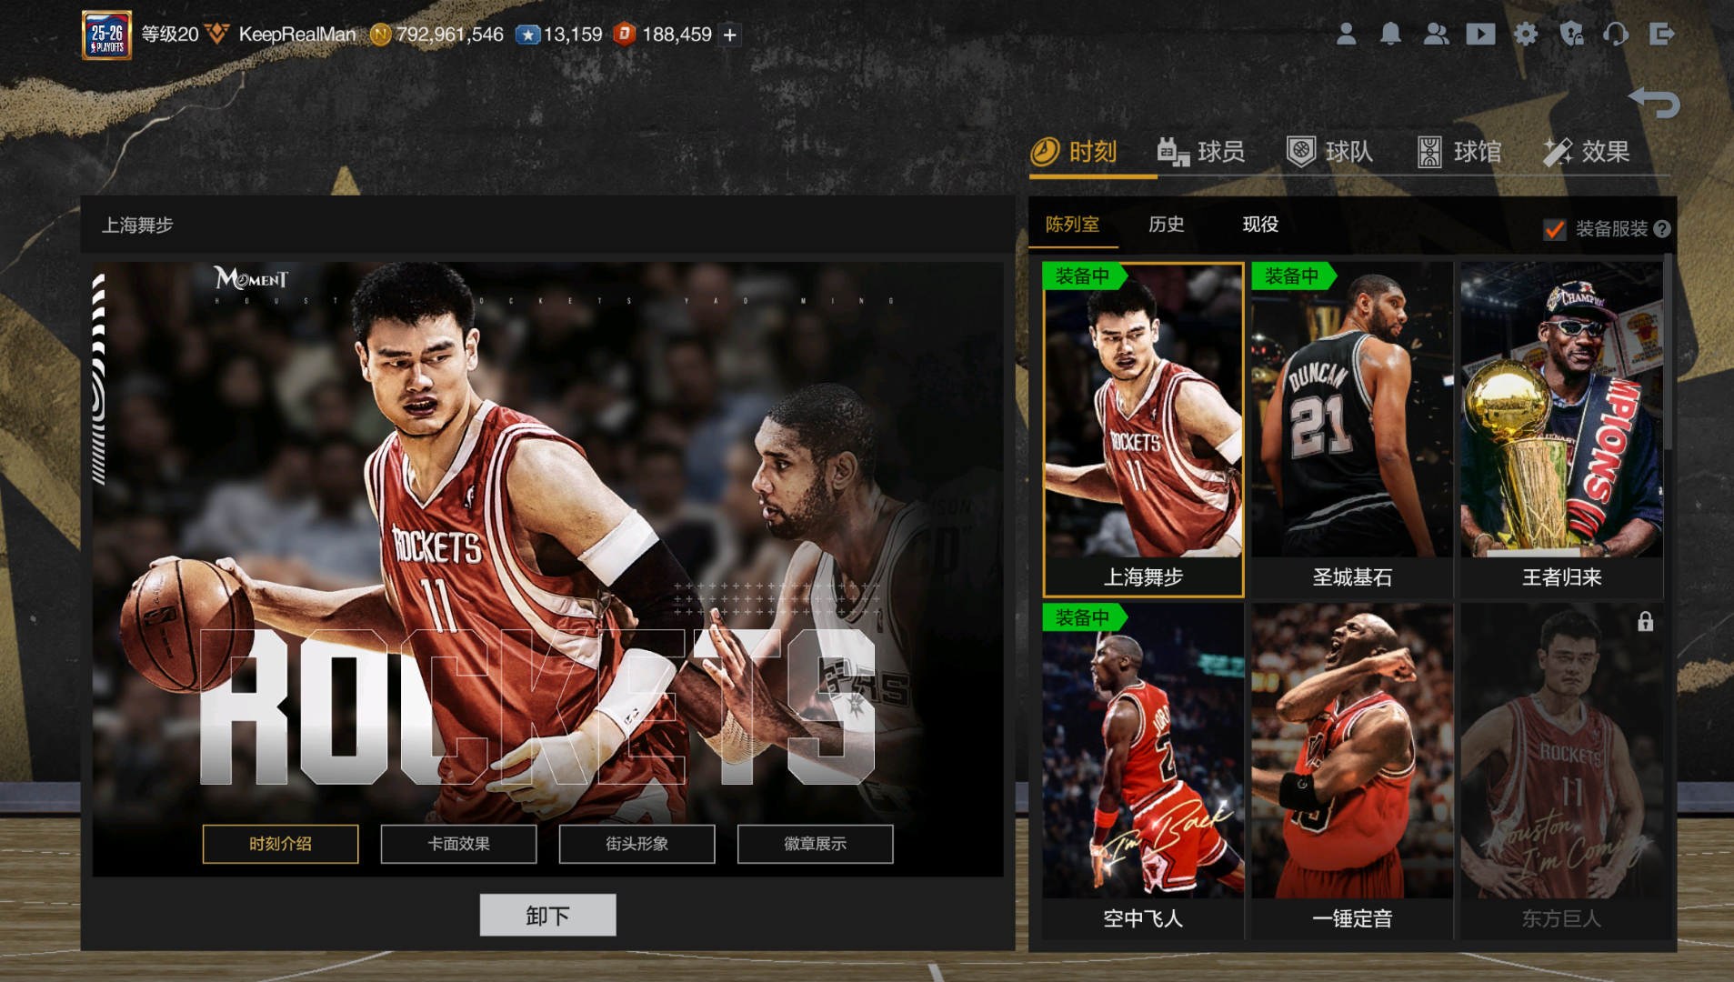The image size is (1734, 982).
Task: Click the blue star currency icon
Action: point(527,35)
